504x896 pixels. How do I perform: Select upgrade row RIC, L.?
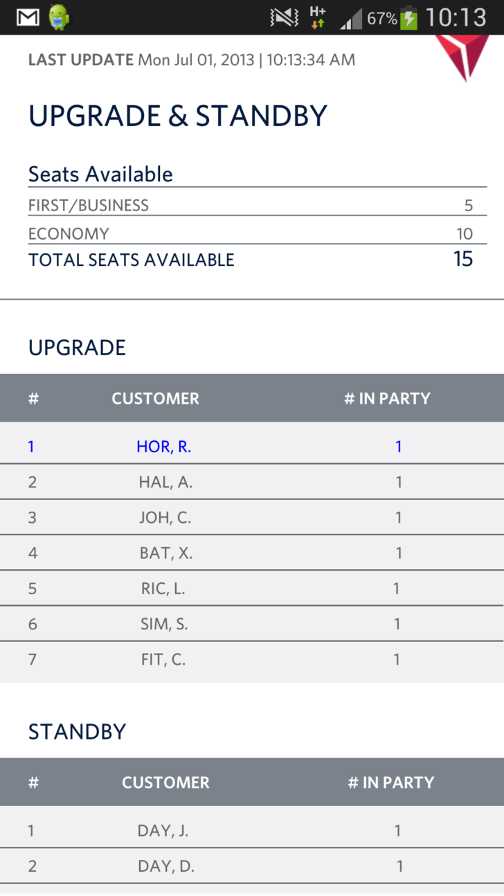click(252, 589)
